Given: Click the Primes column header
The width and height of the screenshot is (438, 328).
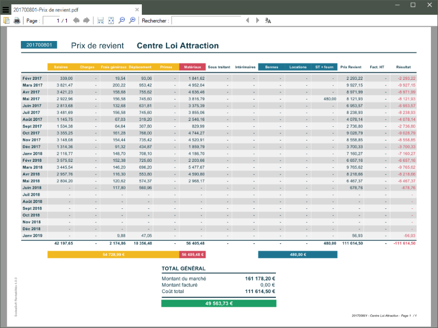Looking at the screenshot, I should 166,67.
